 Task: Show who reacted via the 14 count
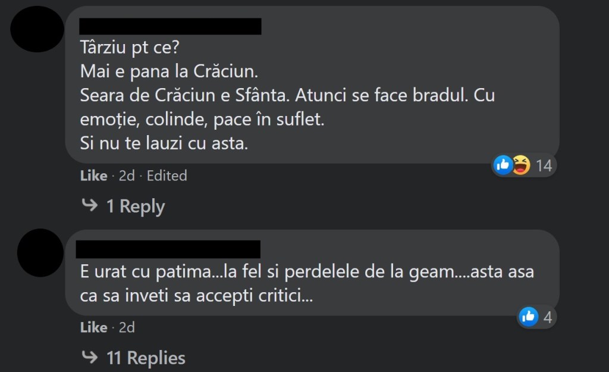(544, 165)
